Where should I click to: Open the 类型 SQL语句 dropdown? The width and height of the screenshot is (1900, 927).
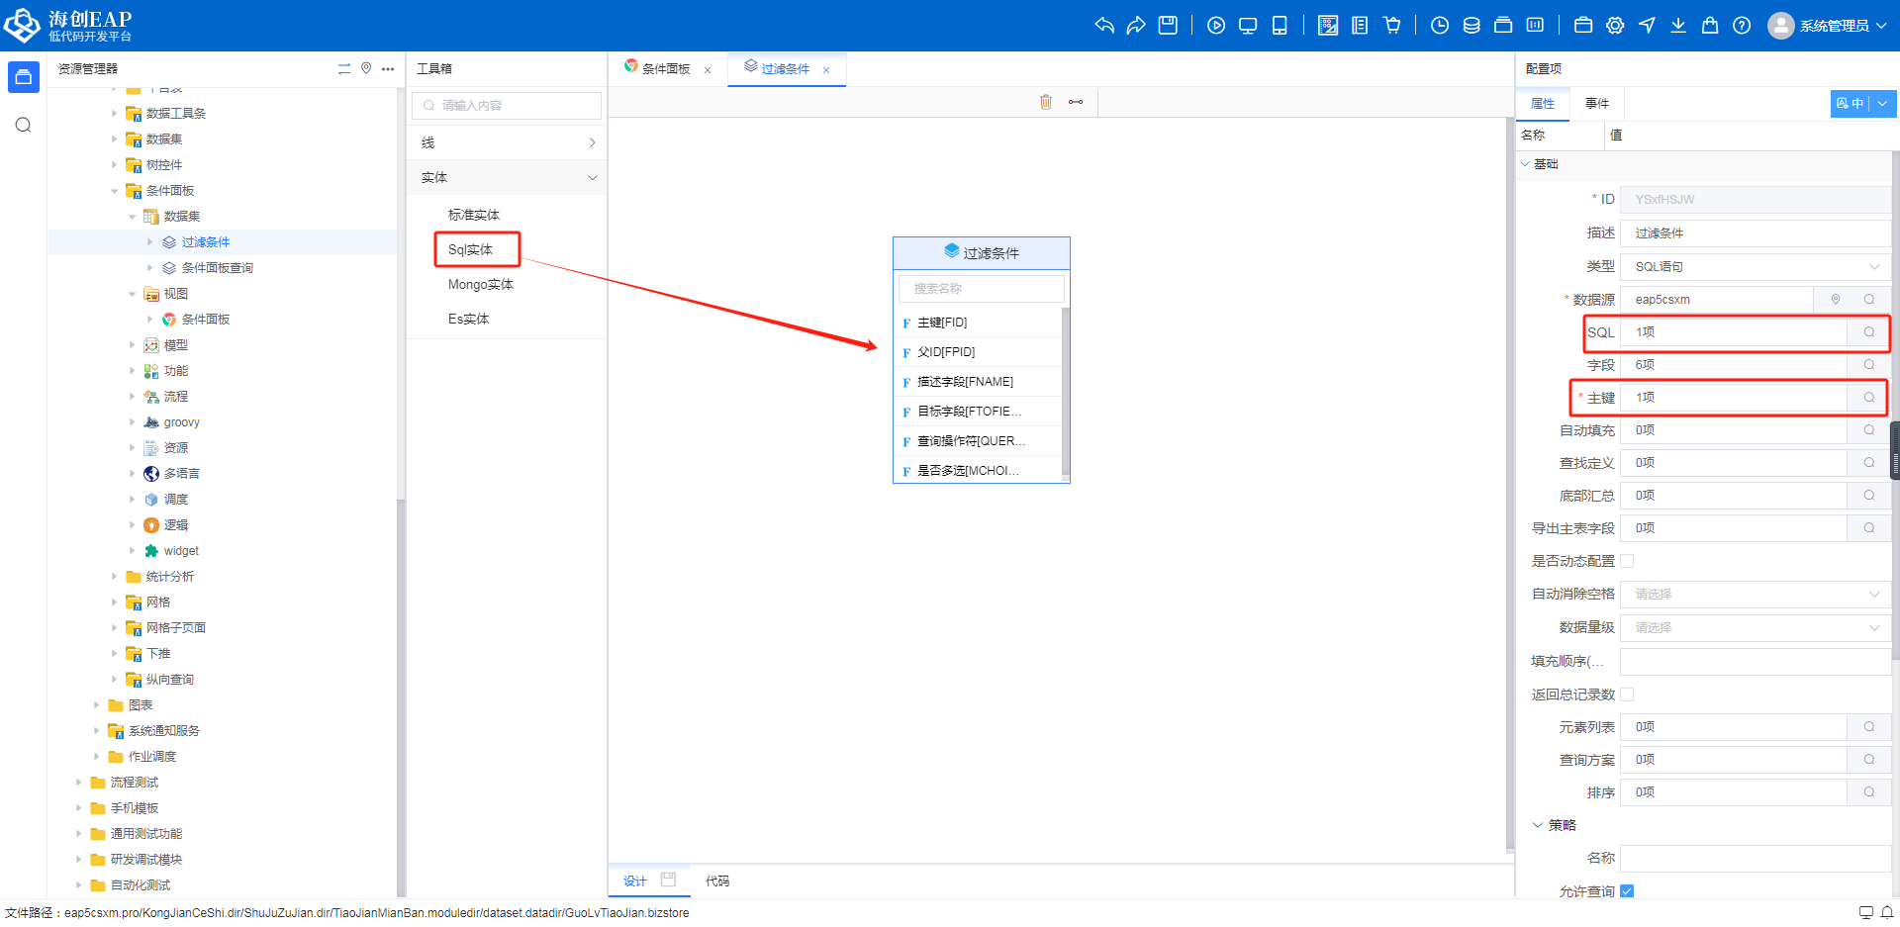(x=1756, y=266)
